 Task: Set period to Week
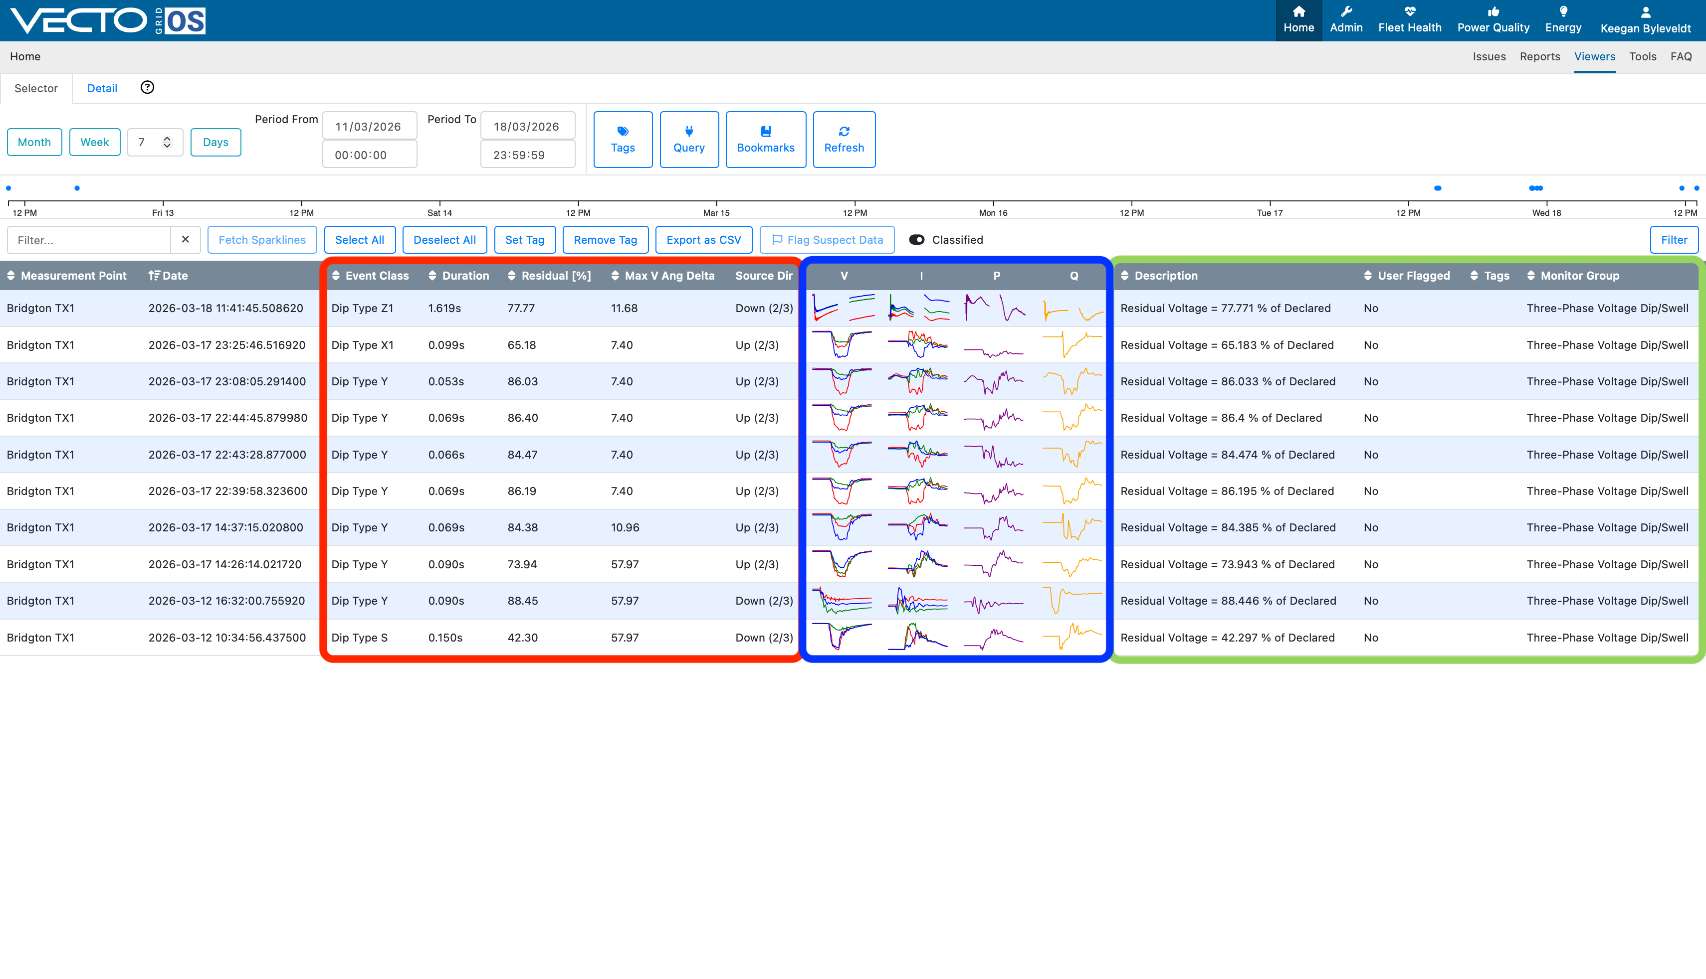click(x=94, y=142)
